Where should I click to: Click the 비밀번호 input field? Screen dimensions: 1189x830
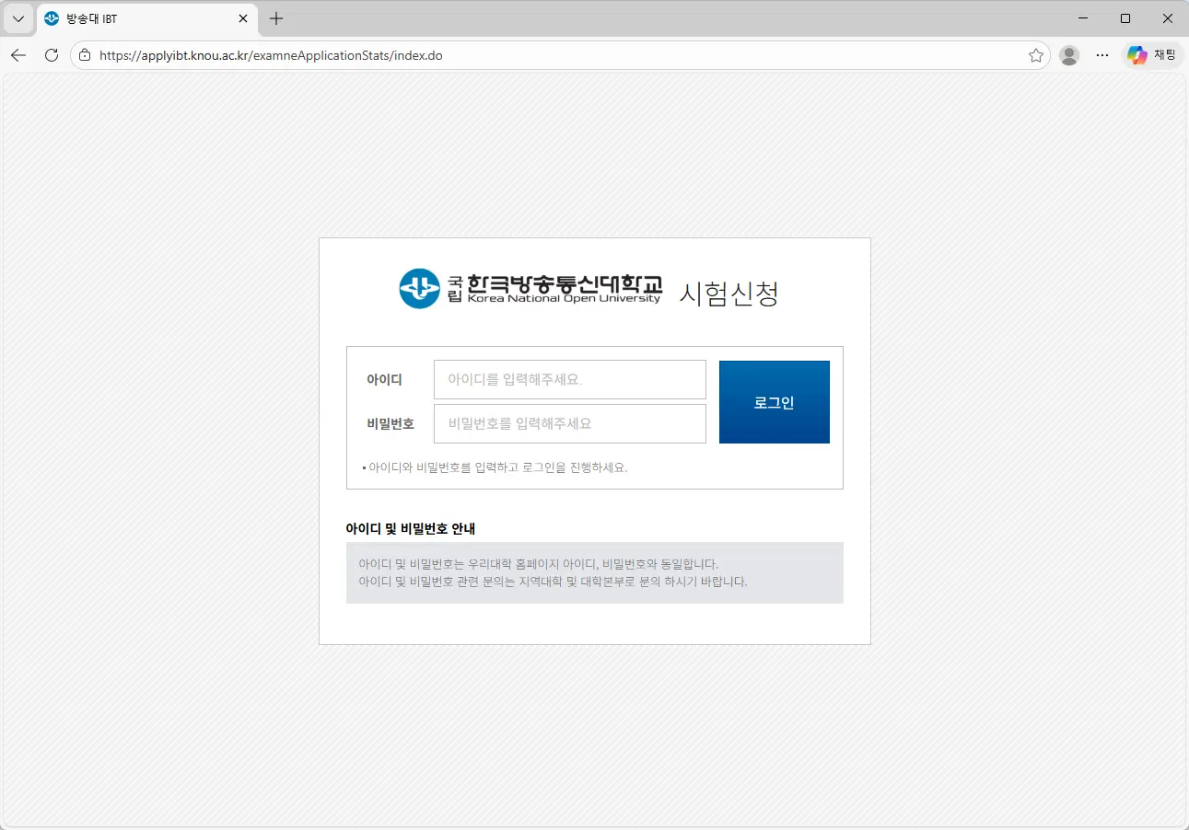(569, 423)
